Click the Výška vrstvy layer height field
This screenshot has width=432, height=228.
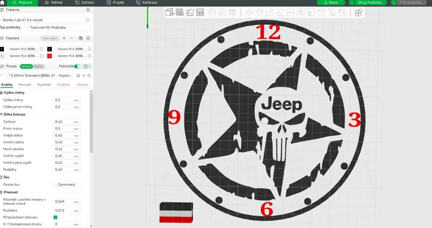tap(67, 100)
